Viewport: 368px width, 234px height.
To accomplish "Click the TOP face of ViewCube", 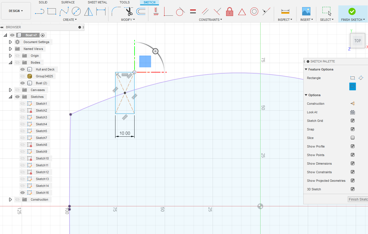I will [x=357, y=41].
